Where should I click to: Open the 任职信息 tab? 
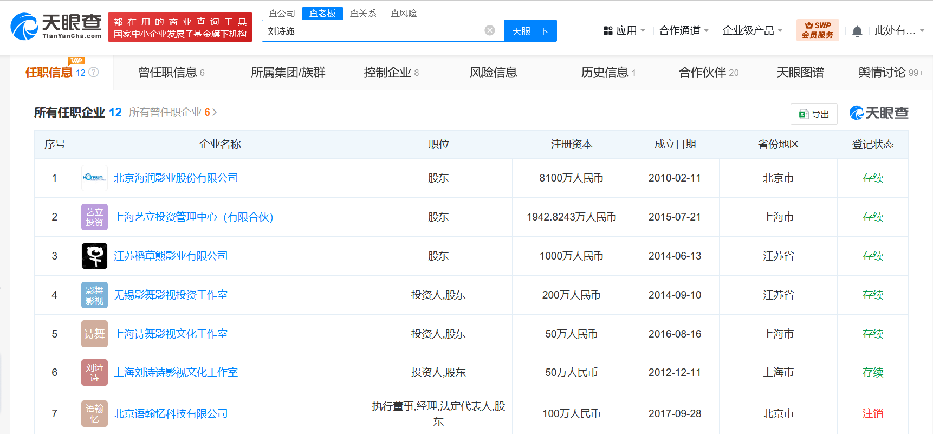tap(61, 72)
